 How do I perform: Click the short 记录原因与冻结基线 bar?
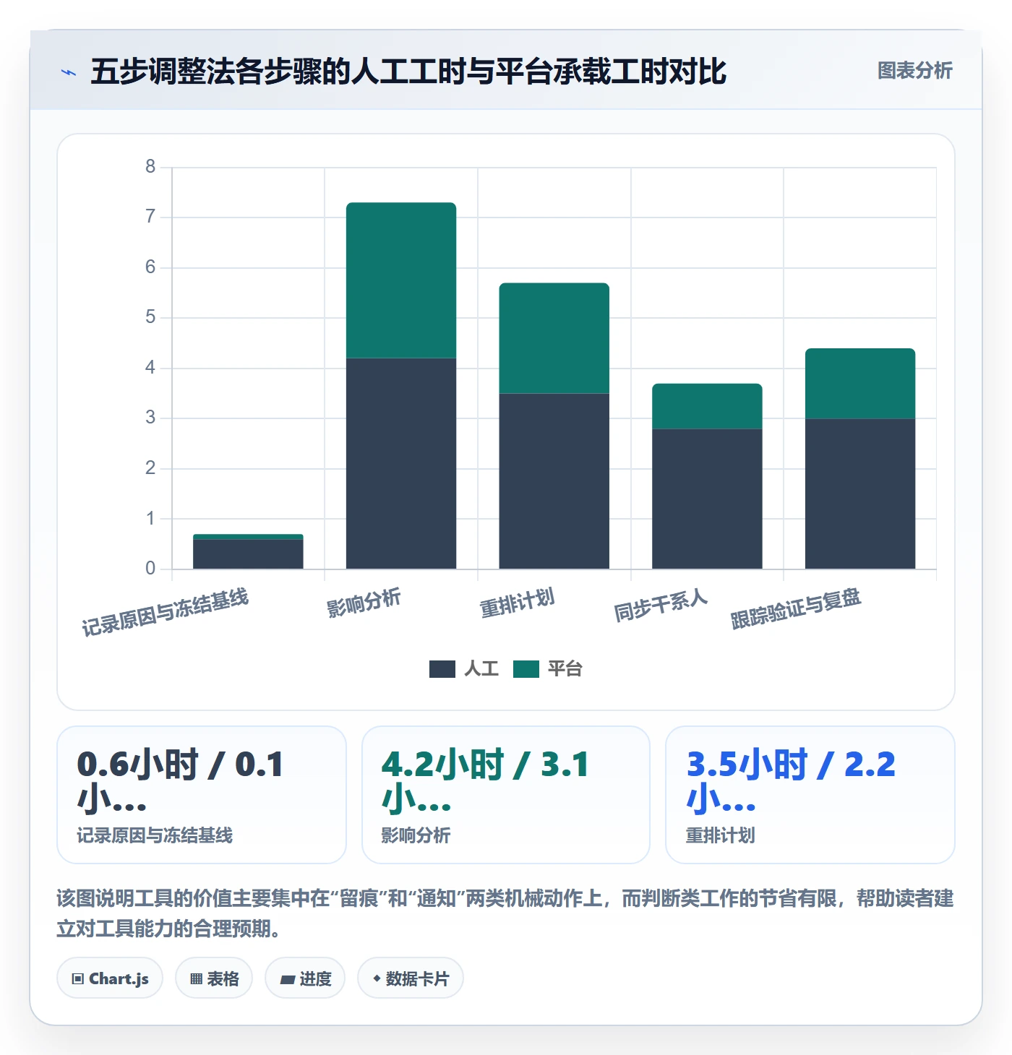pyautogui.click(x=248, y=551)
